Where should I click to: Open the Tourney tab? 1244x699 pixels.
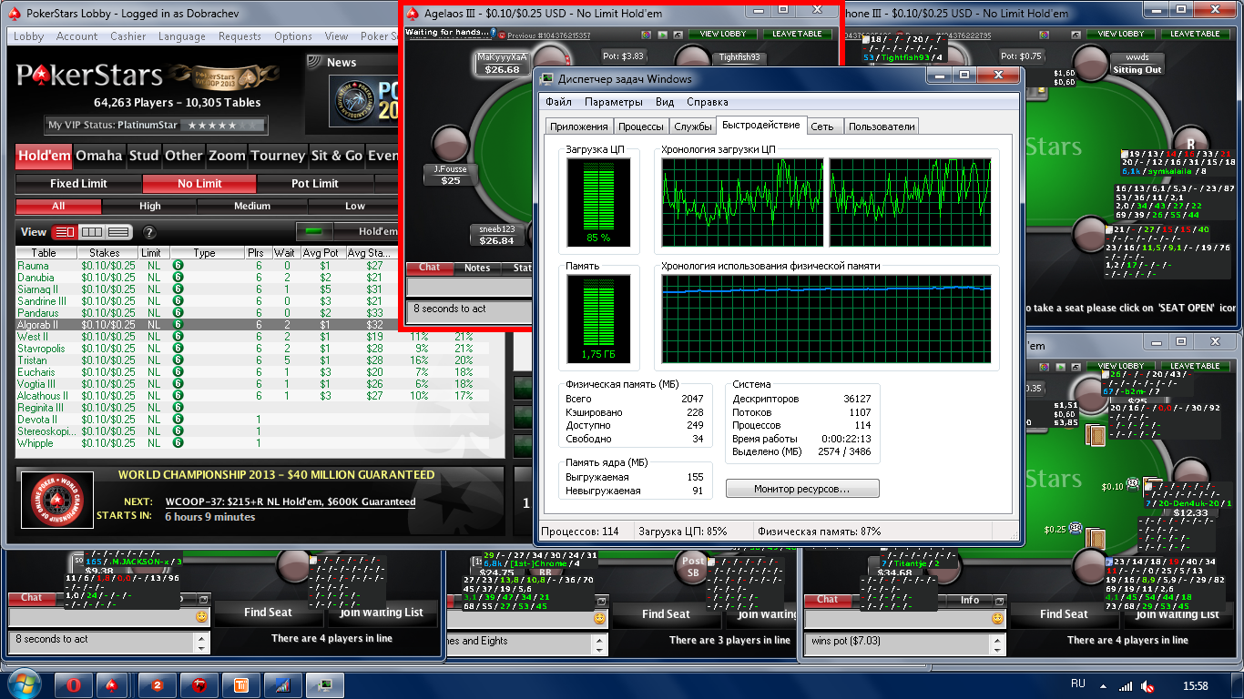point(278,156)
